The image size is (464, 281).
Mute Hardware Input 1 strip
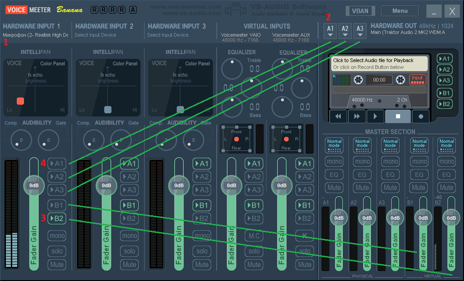(x=57, y=264)
